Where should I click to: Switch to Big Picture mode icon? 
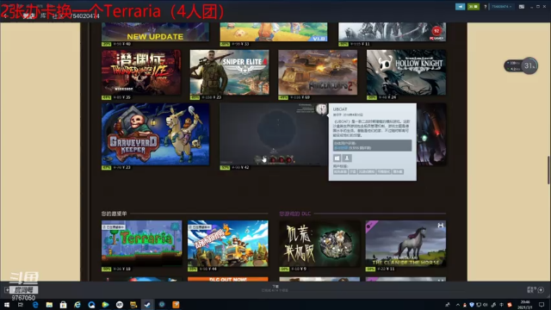[x=522, y=7]
